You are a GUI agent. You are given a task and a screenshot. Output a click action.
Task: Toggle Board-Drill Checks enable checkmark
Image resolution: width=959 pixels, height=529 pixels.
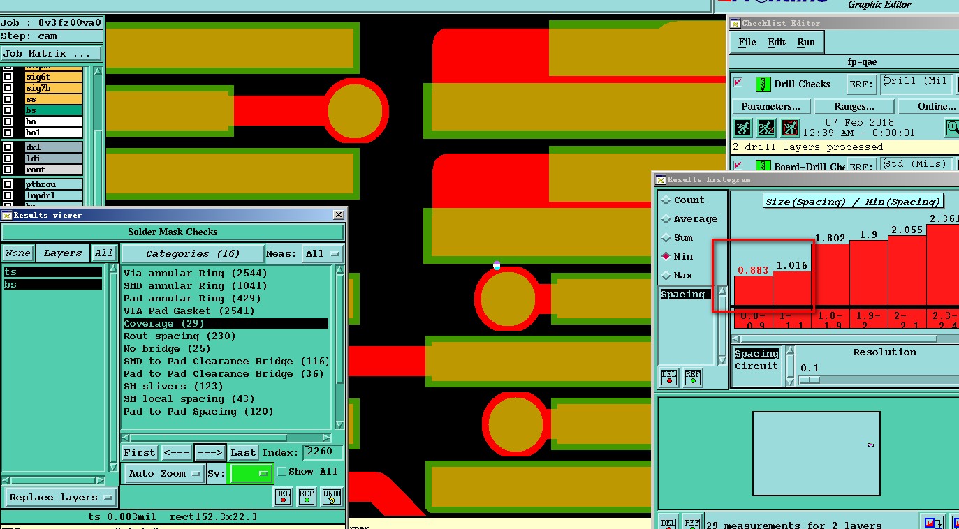[x=738, y=165]
